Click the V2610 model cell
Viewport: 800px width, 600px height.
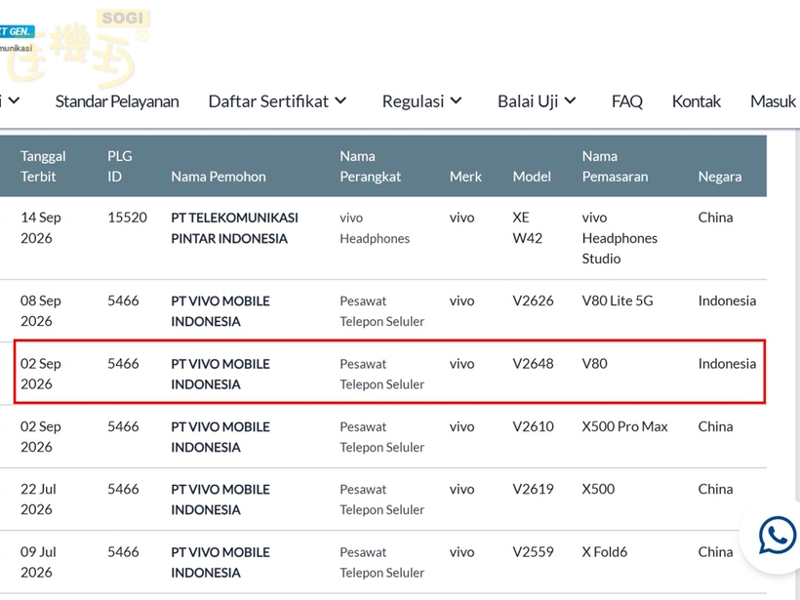(x=533, y=426)
